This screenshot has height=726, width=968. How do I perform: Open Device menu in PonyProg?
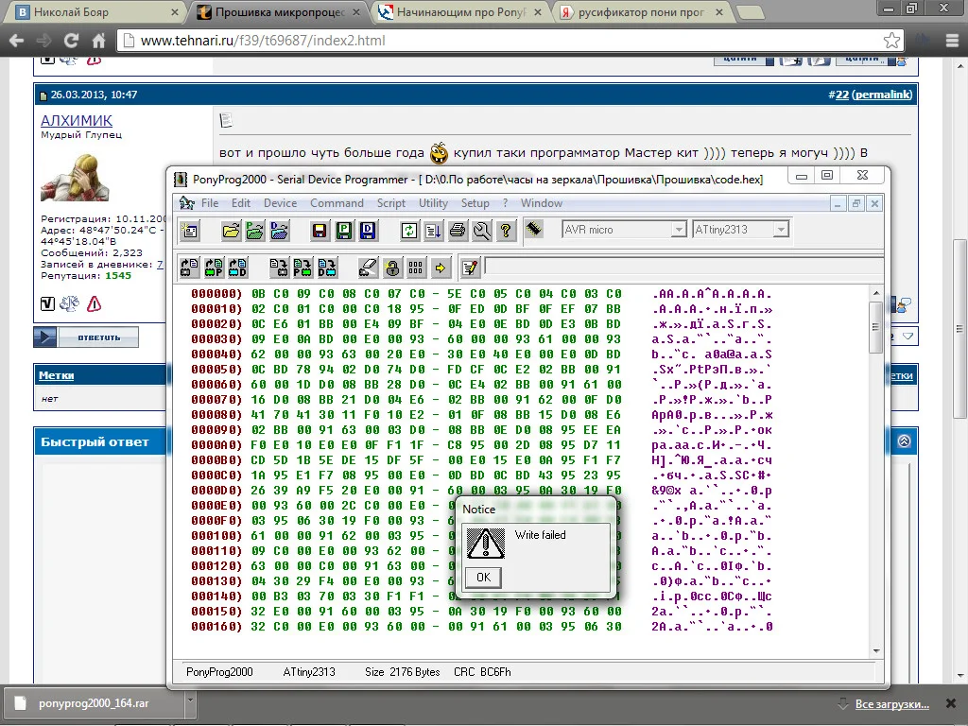(x=280, y=203)
